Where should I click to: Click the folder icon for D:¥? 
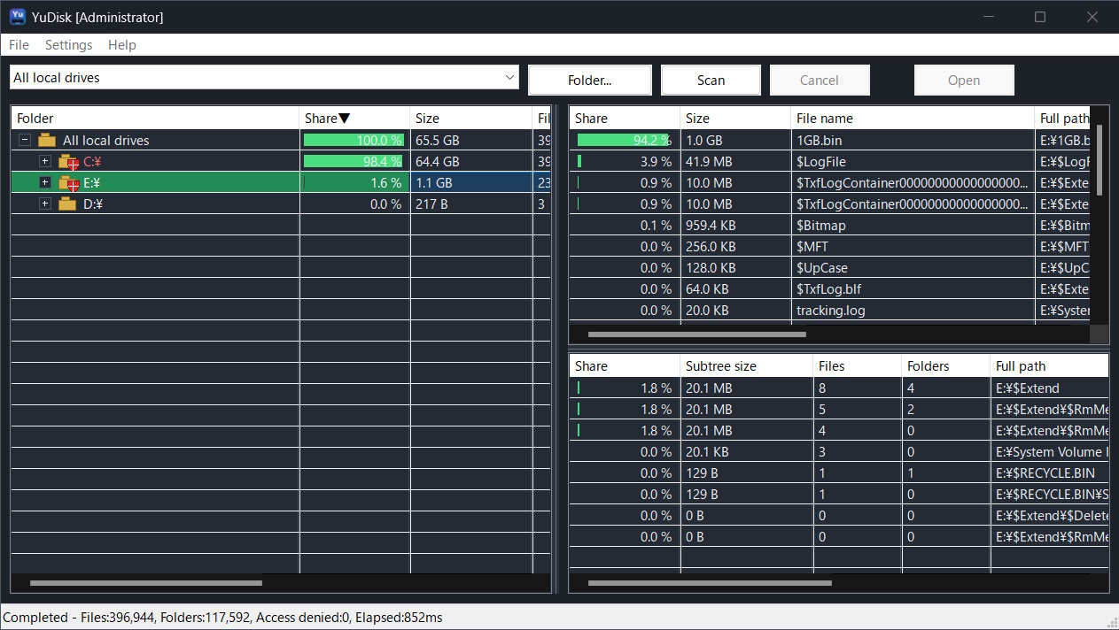[67, 204]
